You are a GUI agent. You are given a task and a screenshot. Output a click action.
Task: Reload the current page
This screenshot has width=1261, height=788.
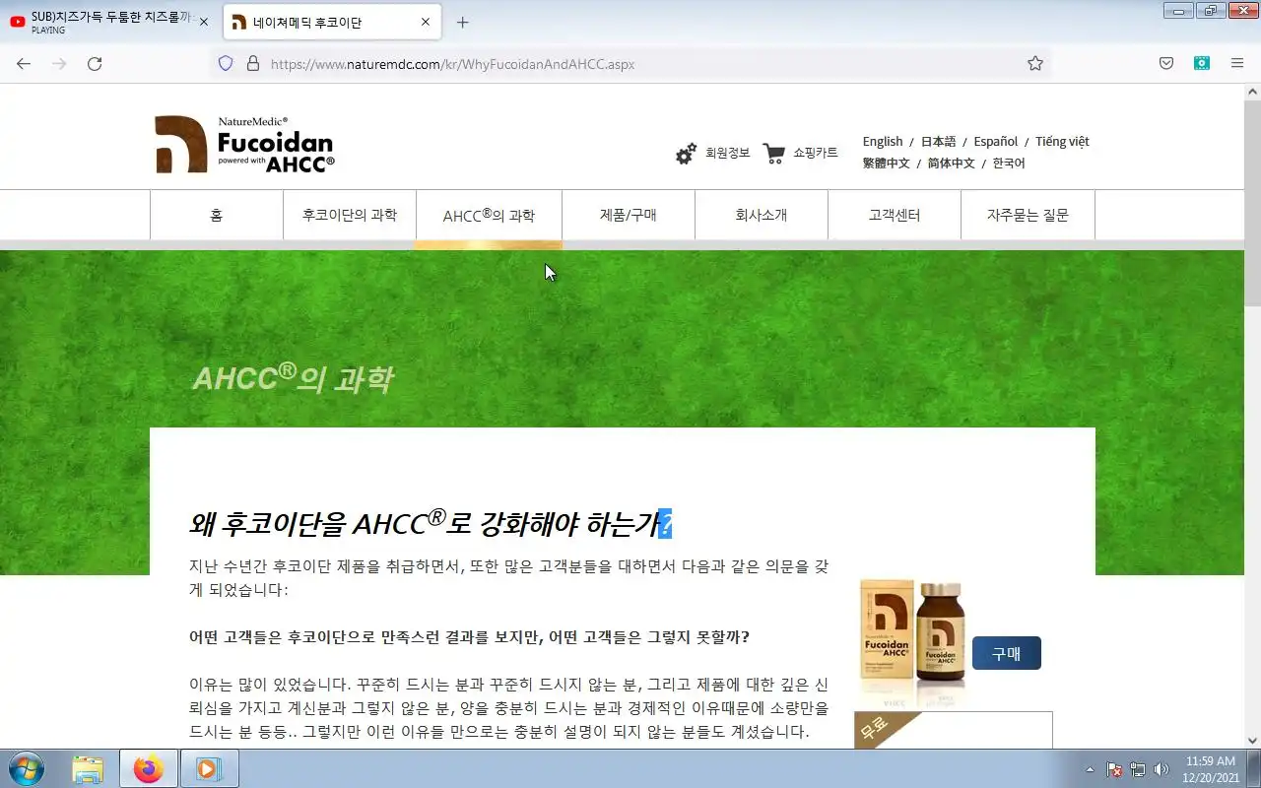(x=95, y=63)
